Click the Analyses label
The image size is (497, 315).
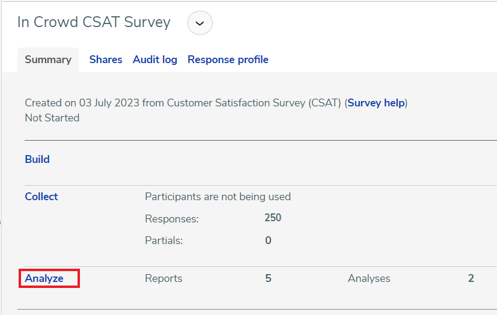369,278
